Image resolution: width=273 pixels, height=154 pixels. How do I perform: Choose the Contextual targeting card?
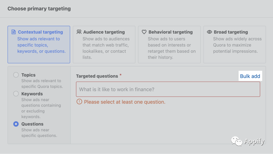point(39,45)
